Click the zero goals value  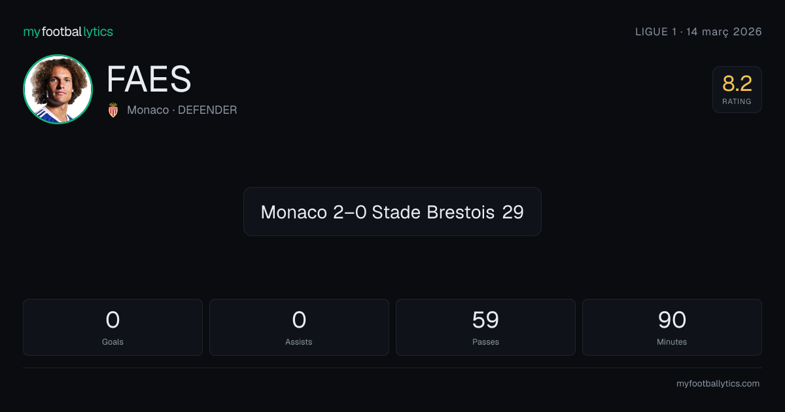113,320
